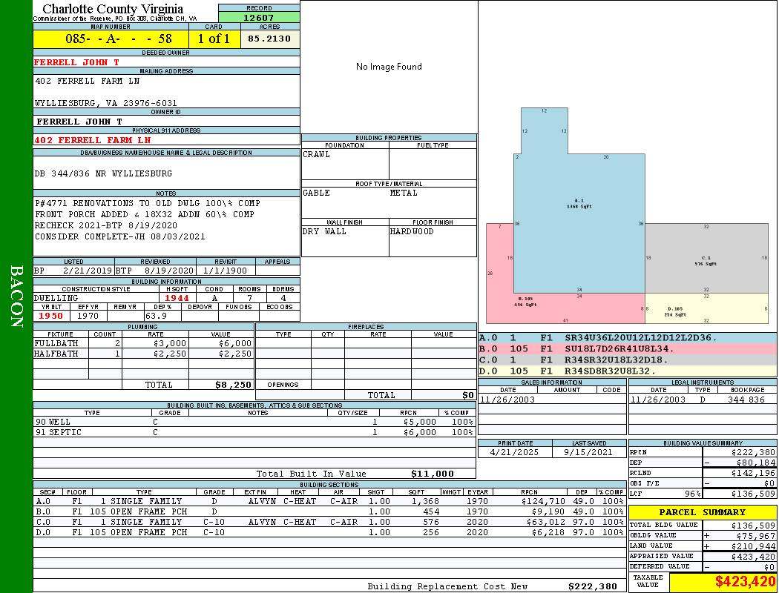Click the record number 12607
Viewport: 779px width, 593px height.
click(x=258, y=17)
